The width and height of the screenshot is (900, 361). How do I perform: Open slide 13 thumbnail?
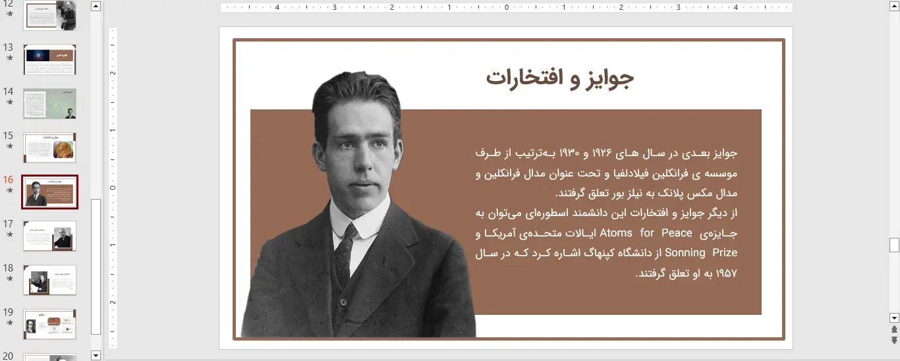50,59
